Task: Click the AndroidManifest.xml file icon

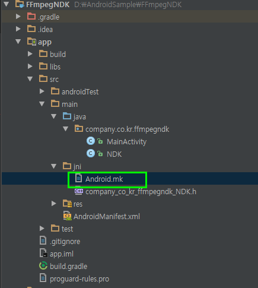Action: pyautogui.click(x=68, y=216)
